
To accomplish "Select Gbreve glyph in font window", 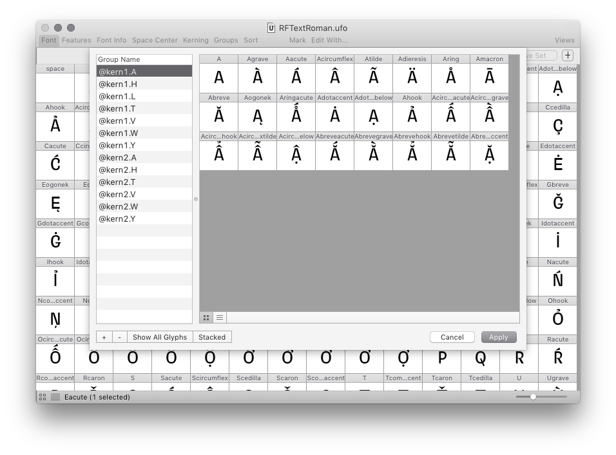I will coord(557,200).
